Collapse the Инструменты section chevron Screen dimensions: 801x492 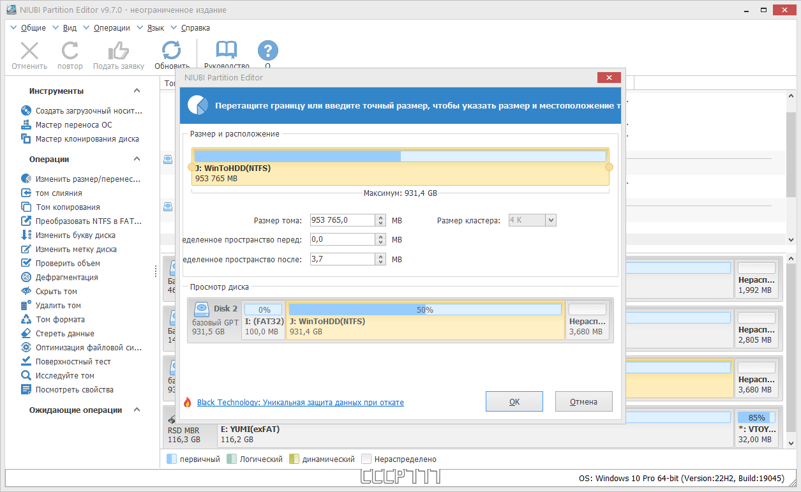coord(137,91)
